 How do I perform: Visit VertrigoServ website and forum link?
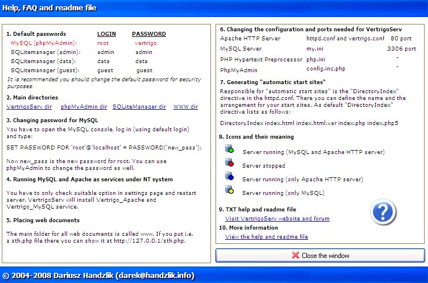pyautogui.click(x=277, y=219)
